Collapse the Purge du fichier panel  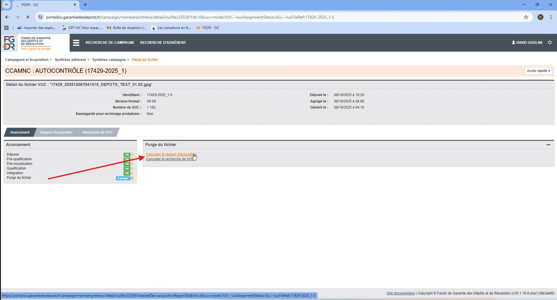[x=548, y=145]
